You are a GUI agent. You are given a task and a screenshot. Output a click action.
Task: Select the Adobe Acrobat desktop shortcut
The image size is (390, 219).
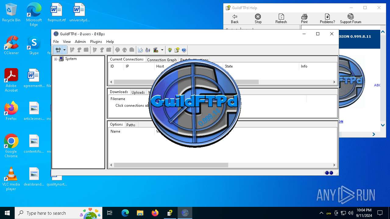pos(11,80)
